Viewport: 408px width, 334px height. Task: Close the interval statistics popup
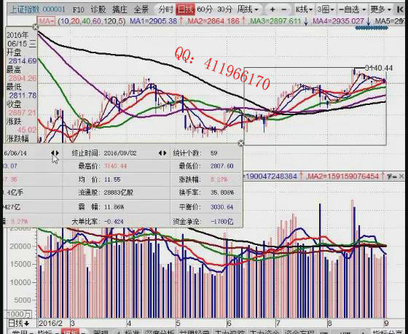click(241, 143)
